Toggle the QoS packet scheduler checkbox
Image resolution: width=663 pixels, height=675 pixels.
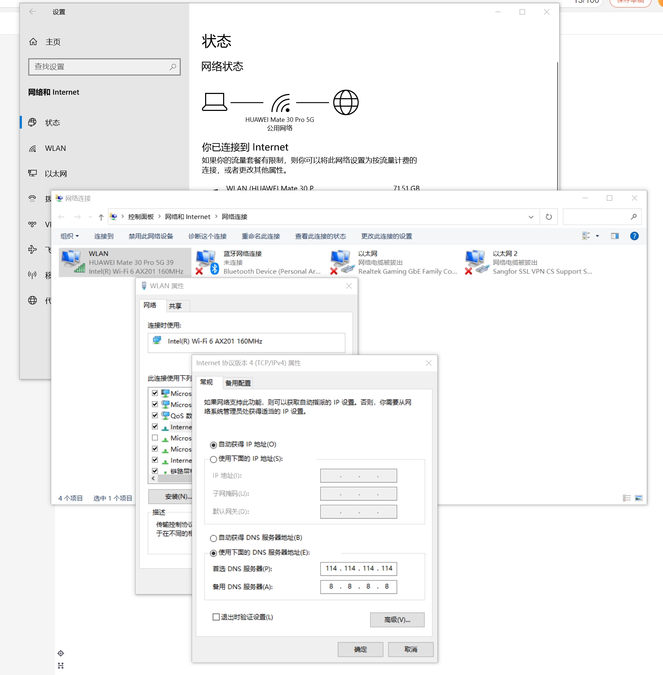pyautogui.click(x=155, y=415)
